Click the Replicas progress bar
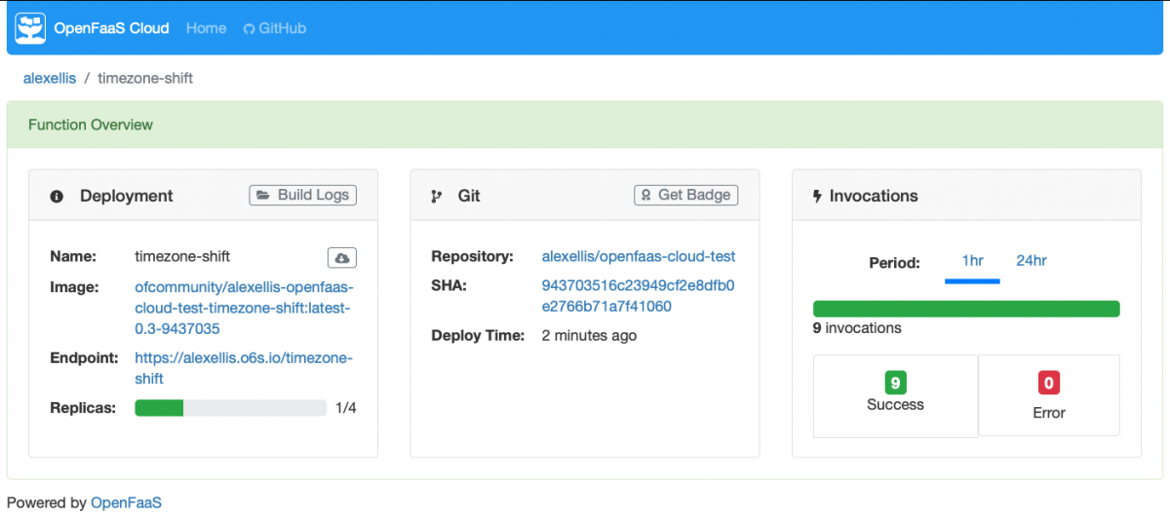The image size is (1170, 517). pyautogui.click(x=230, y=408)
